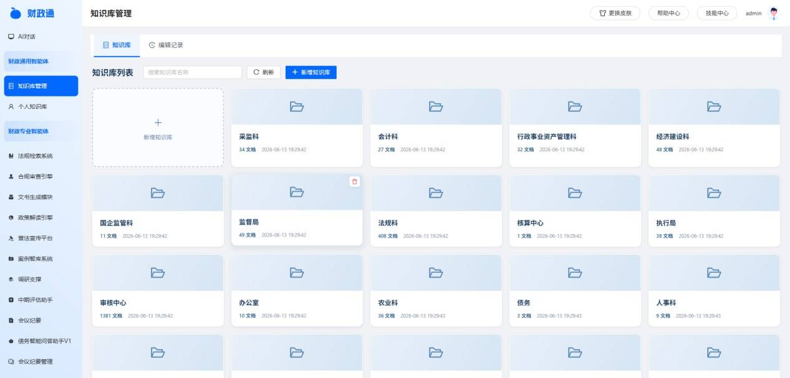Image resolution: width=790 pixels, height=378 pixels.
Task: Click the 技能中心 button
Action: (x=717, y=13)
